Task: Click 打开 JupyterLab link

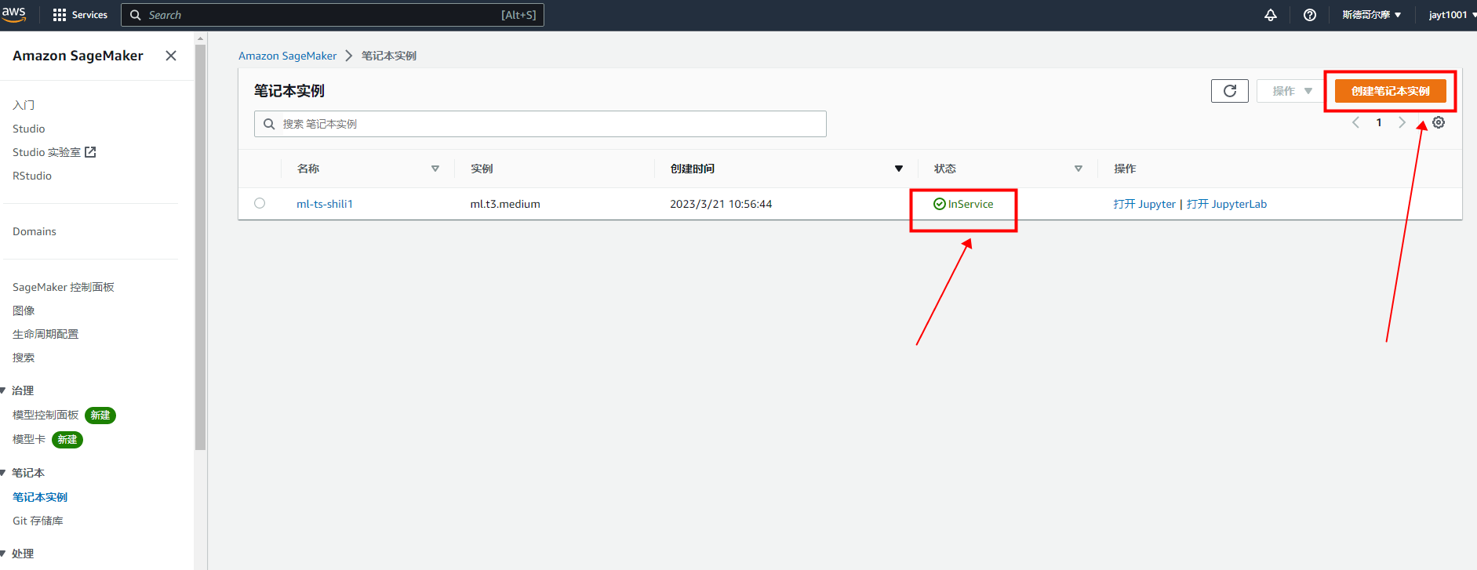Action: tap(1227, 204)
